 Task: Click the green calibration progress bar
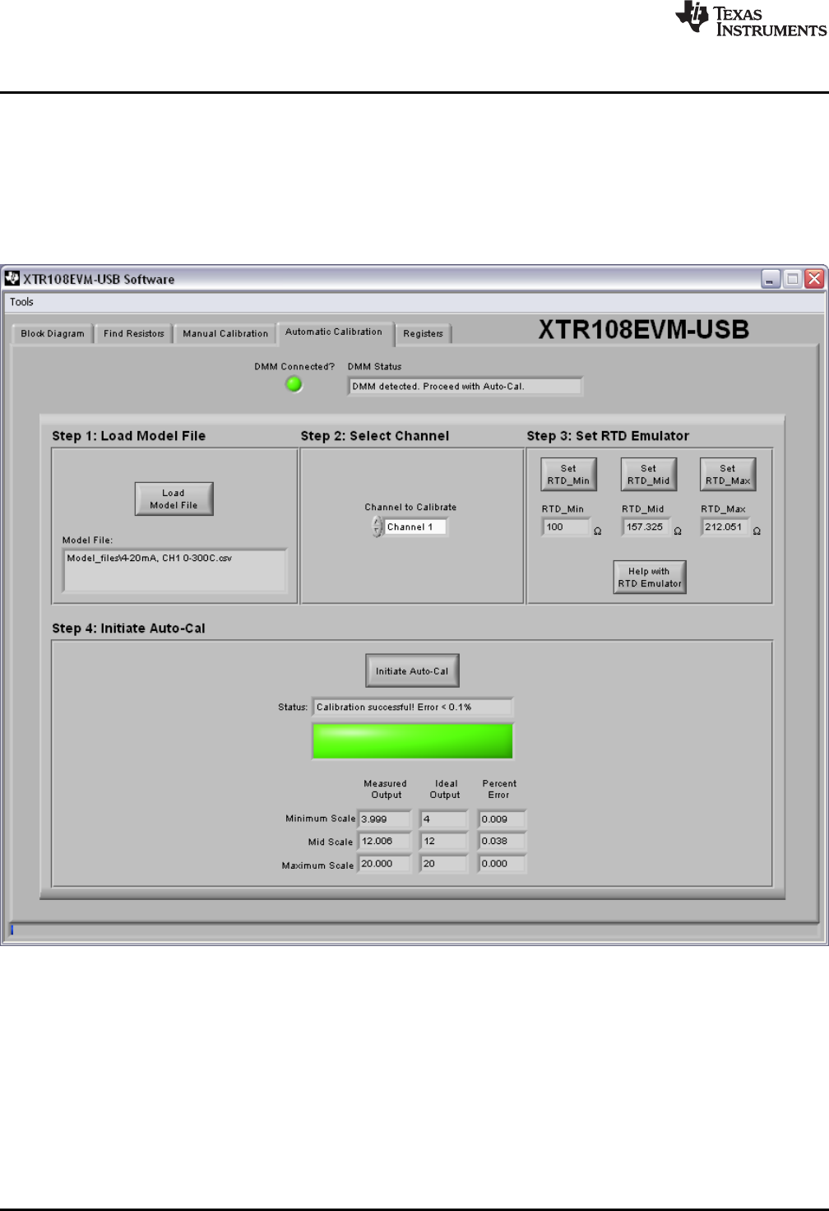coord(413,740)
